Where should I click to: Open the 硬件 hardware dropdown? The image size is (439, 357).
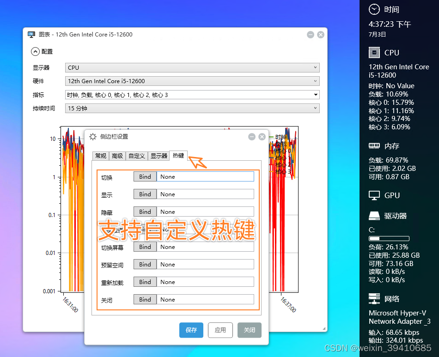192,81
